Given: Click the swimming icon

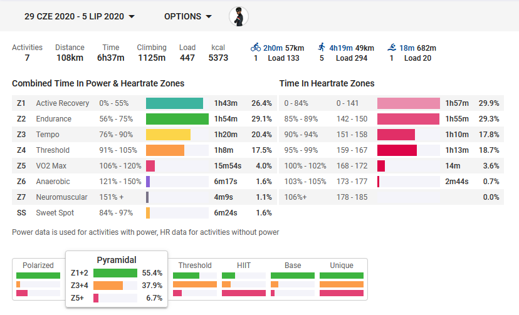Looking at the screenshot, I should [392, 48].
